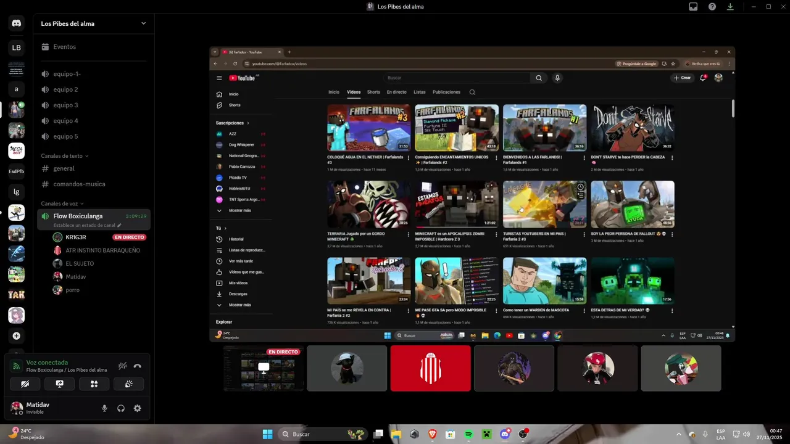Image resolution: width=790 pixels, height=444 pixels.
Task: Deafen audio with the headphones button
Action: click(x=121, y=408)
